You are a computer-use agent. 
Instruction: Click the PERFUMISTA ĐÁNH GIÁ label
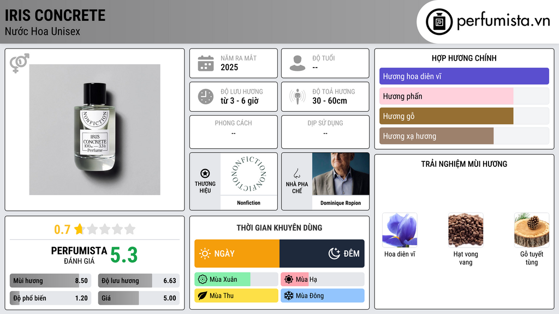[x=79, y=255]
